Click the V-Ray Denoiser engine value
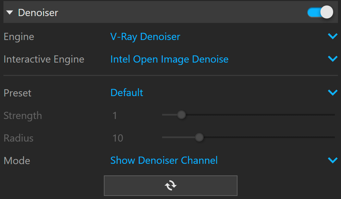341x199 pixels. [x=145, y=37]
